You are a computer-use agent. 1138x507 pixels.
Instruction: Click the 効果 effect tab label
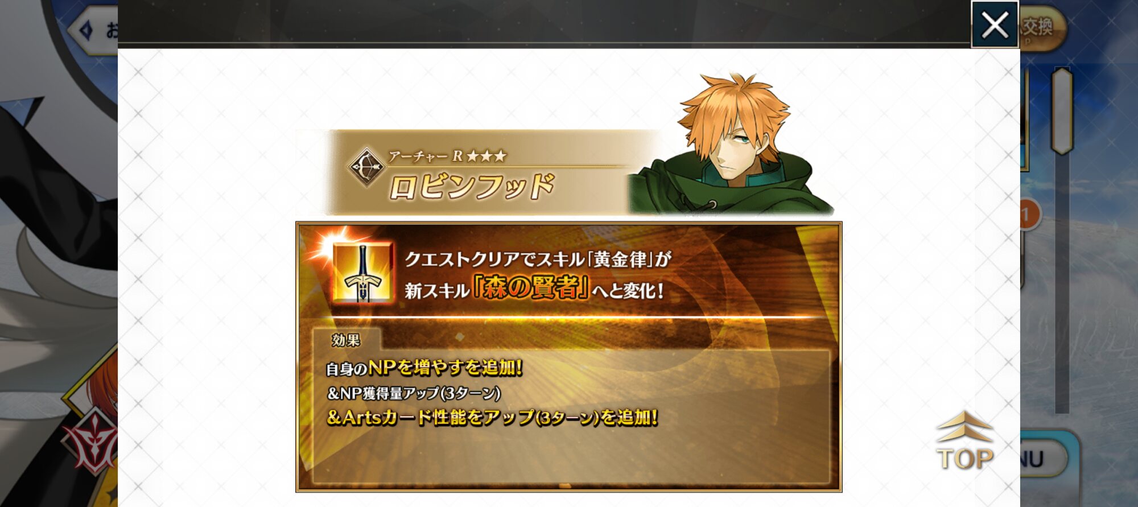pos(346,340)
